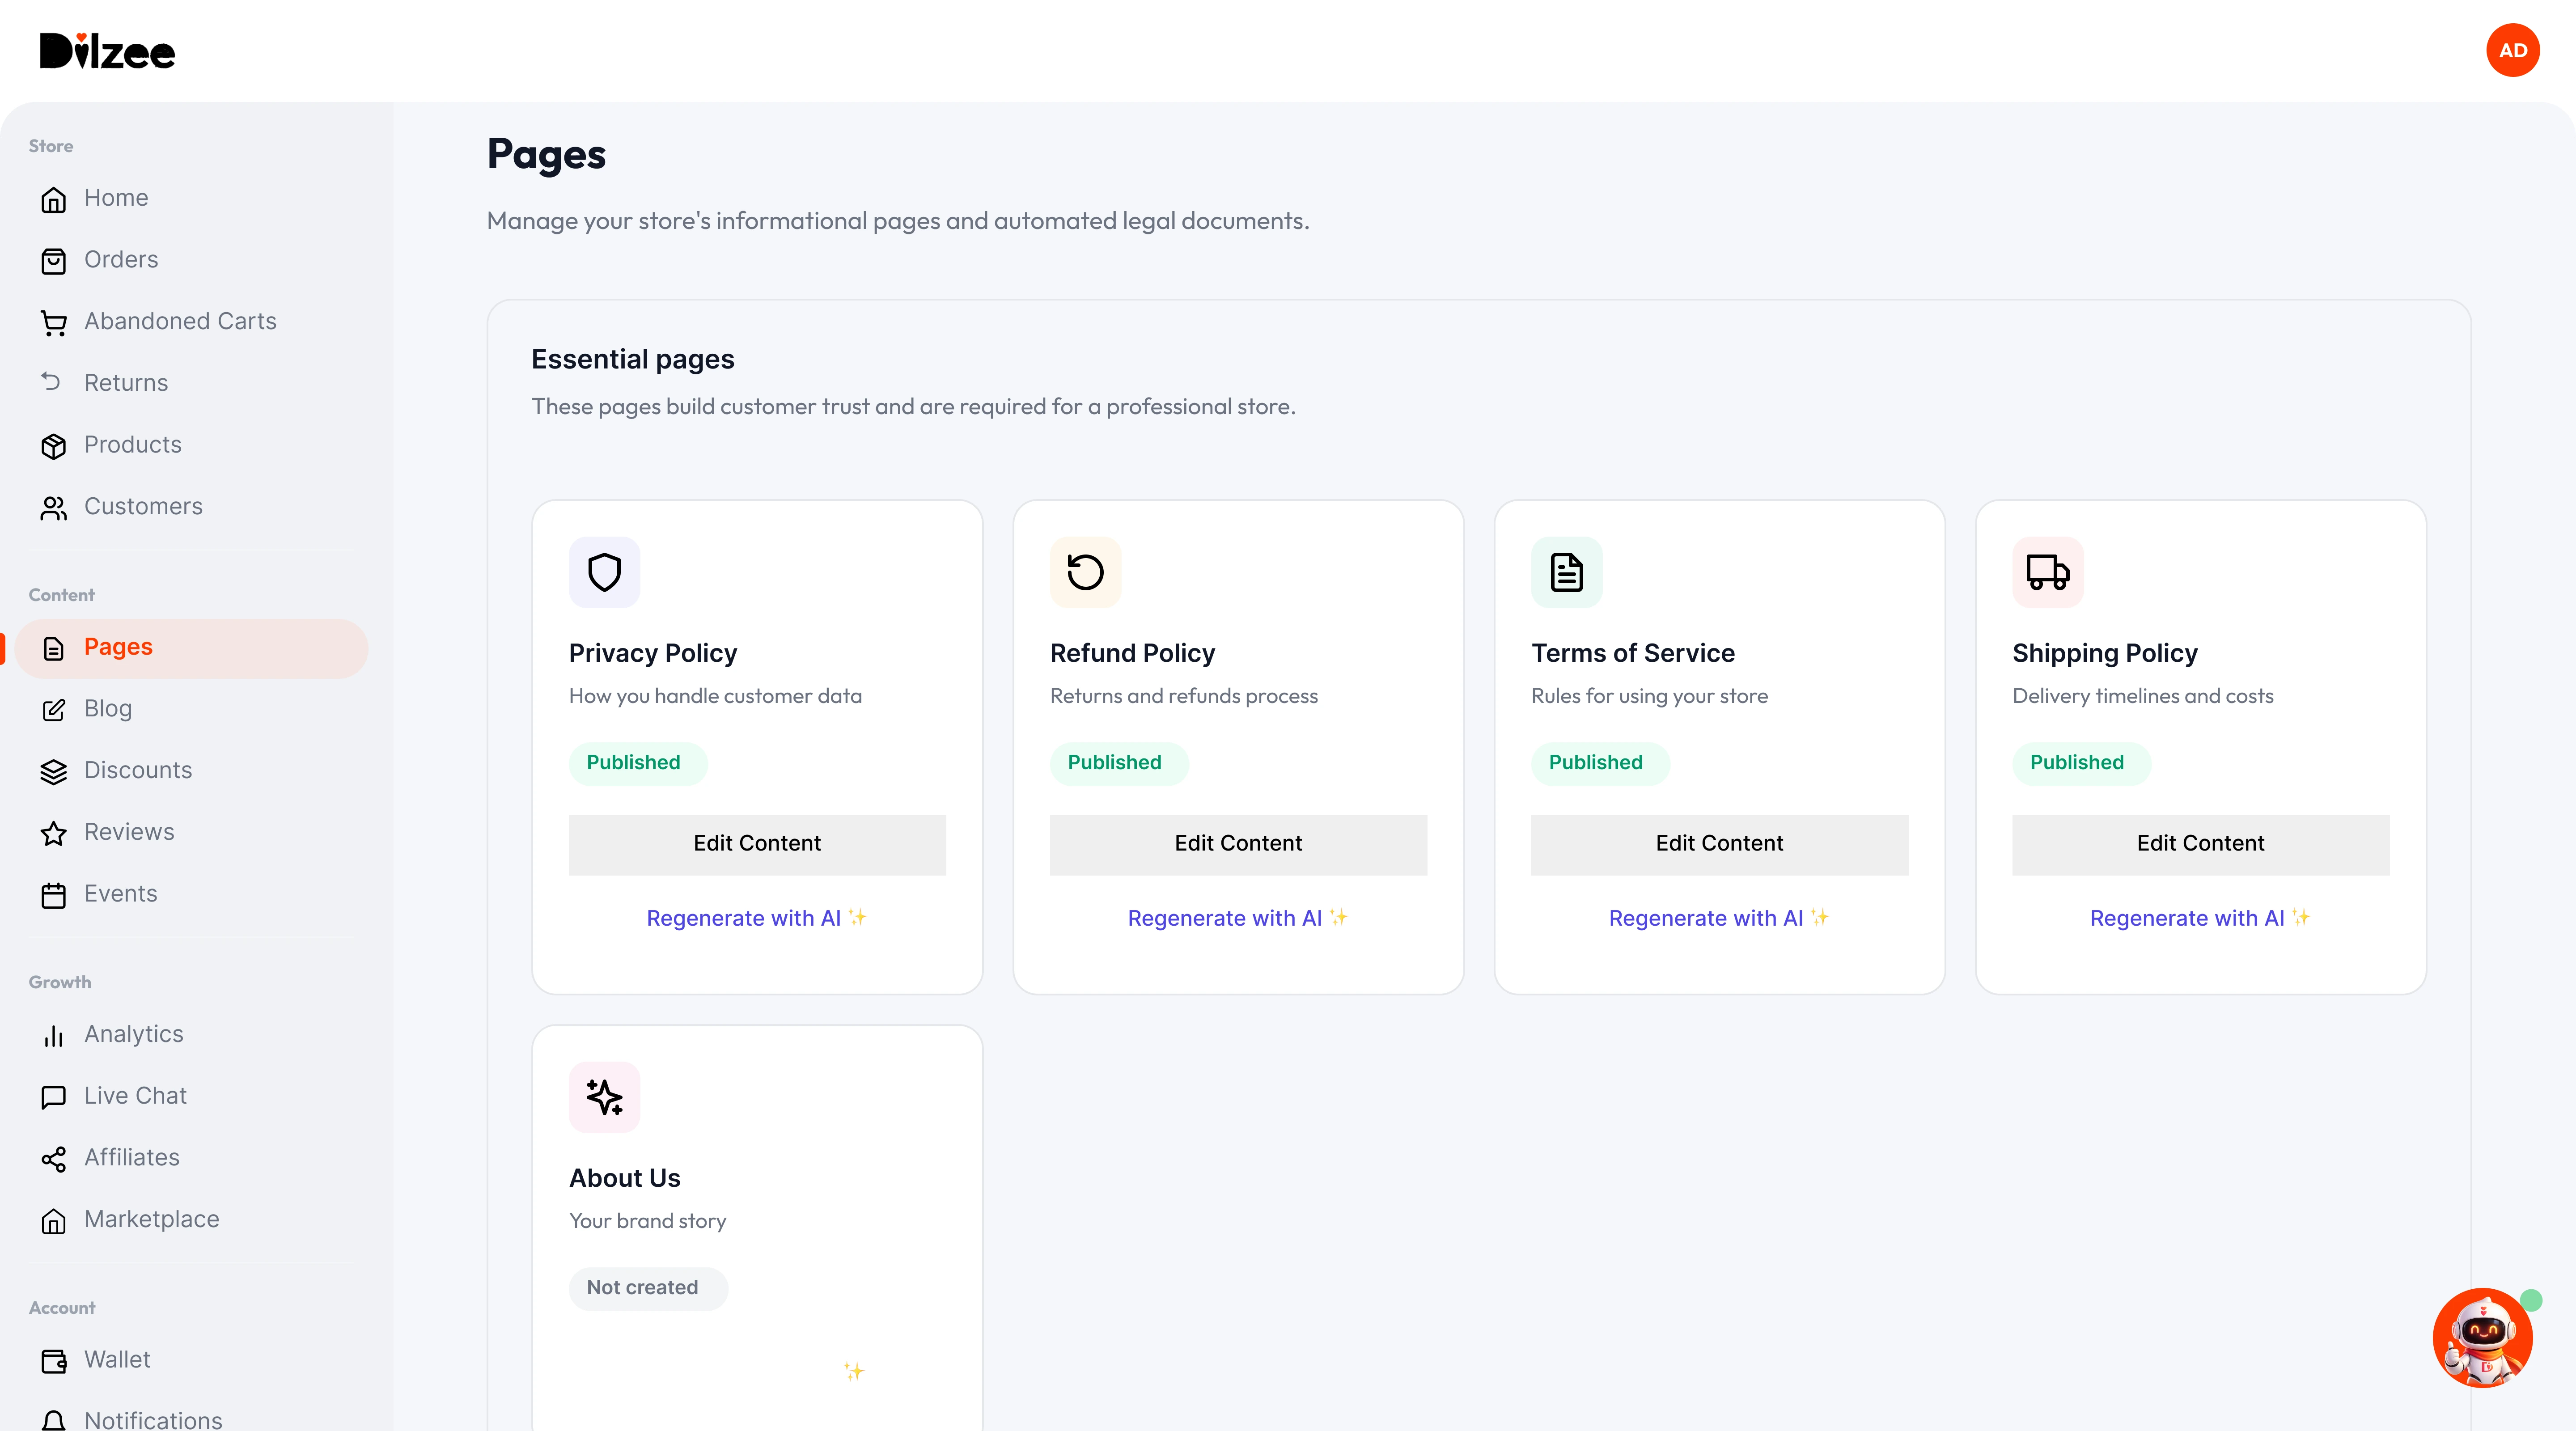Click the About Us sparkles icon
The height and width of the screenshot is (1431, 2576).
pos(604,1097)
